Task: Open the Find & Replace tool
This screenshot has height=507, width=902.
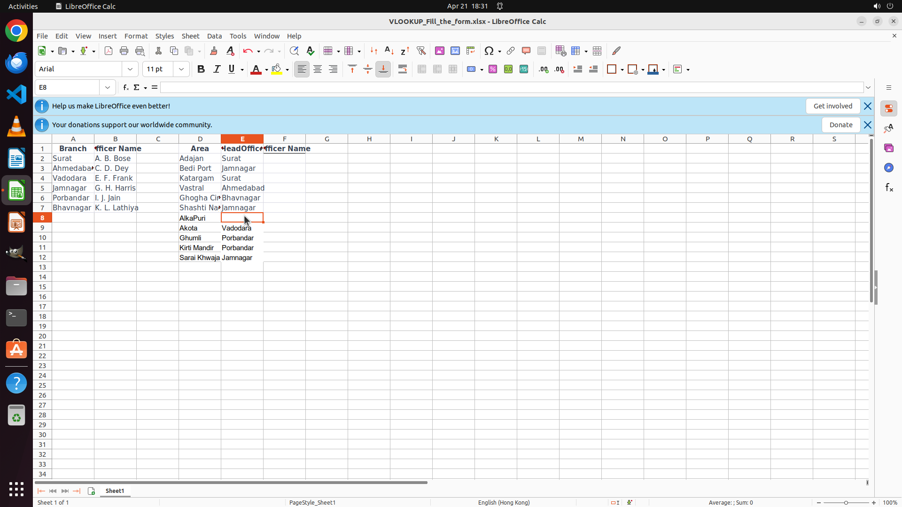Action: [x=294, y=51]
